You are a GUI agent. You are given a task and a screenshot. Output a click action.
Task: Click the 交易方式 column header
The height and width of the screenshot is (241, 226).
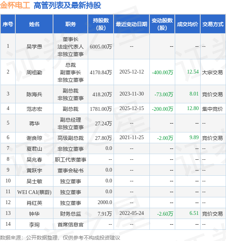[x=213, y=24]
